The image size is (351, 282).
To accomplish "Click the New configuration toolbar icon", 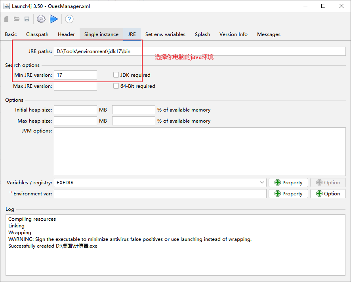I will (x=6, y=19).
